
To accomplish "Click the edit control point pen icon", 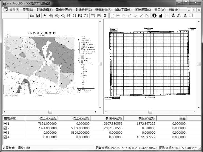I will click(179, 16).
